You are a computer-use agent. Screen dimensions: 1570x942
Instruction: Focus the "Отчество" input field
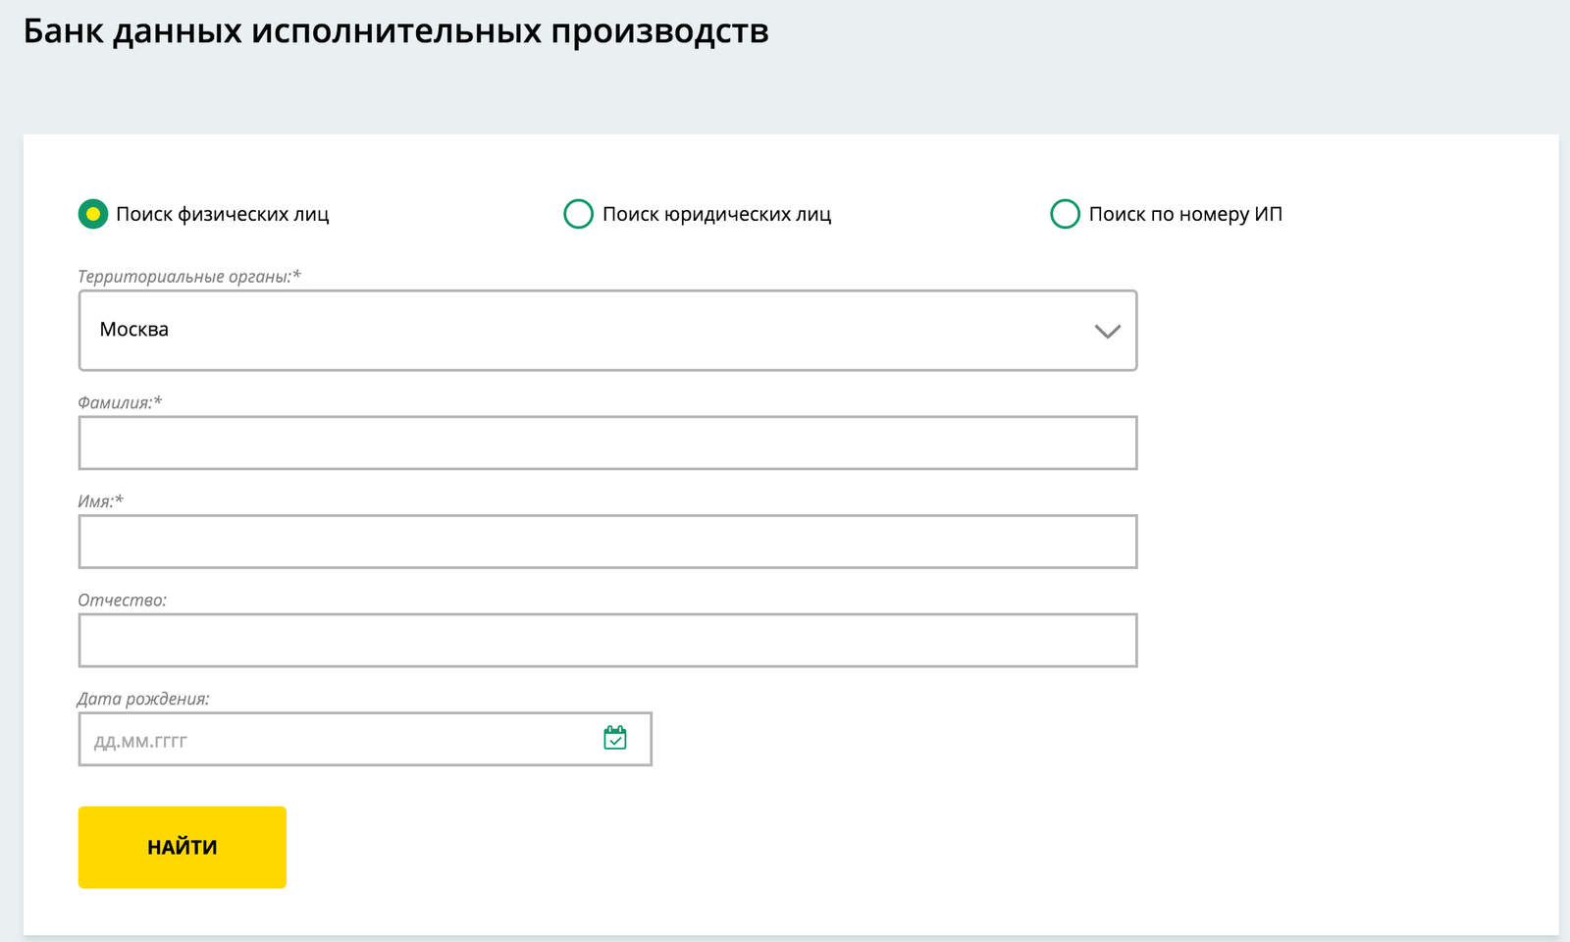click(607, 640)
